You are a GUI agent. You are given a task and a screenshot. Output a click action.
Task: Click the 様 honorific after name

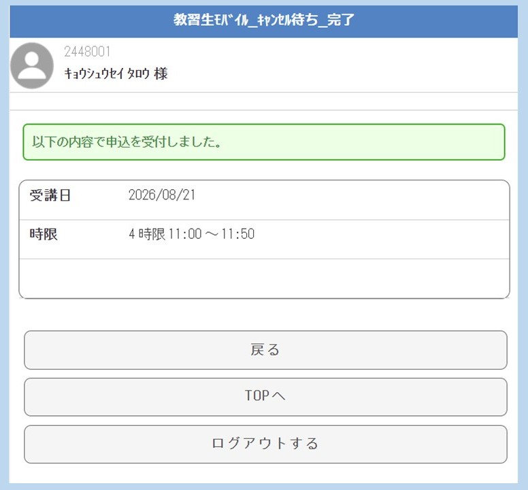(161, 73)
